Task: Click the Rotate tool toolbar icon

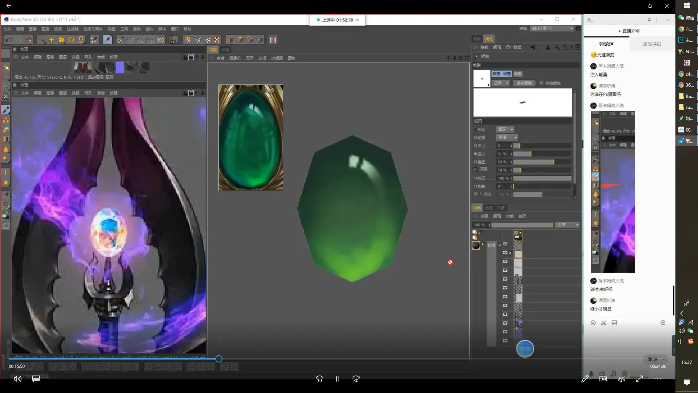Action: (71, 40)
